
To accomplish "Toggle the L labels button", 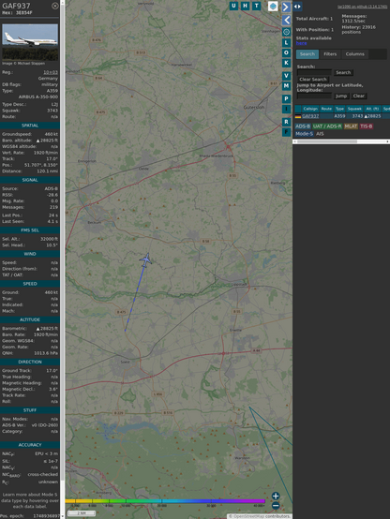I will pyautogui.click(x=286, y=42).
